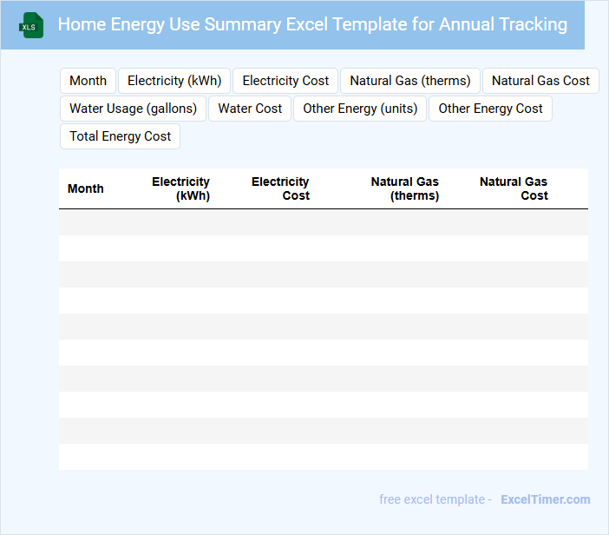Click the first empty table row
Viewport: 609px width, 535px height.
pyautogui.click(x=323, y=222)
